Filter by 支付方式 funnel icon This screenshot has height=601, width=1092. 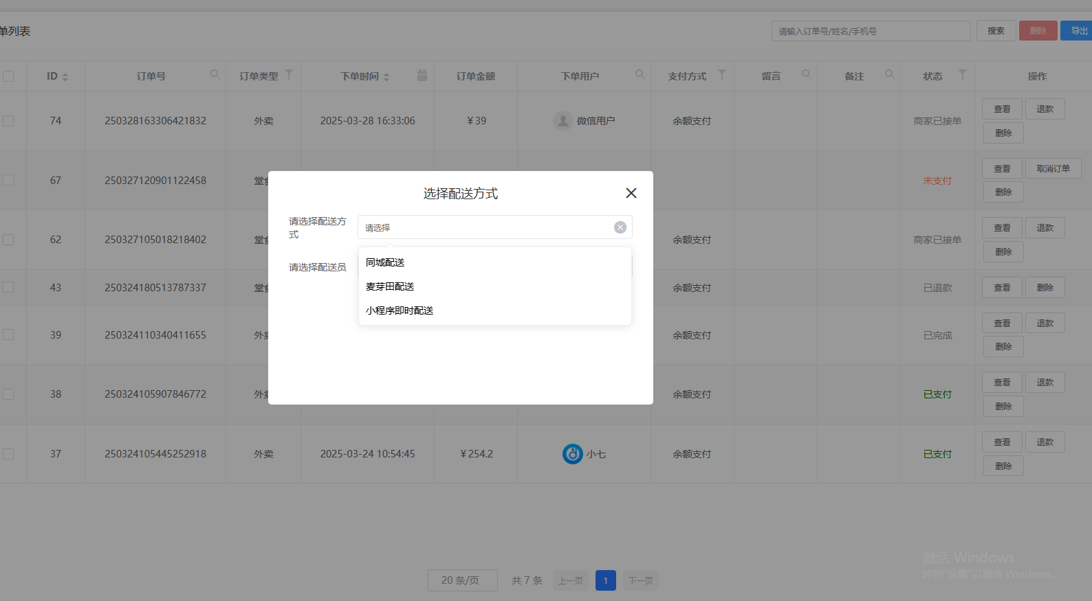pos(721,75)
